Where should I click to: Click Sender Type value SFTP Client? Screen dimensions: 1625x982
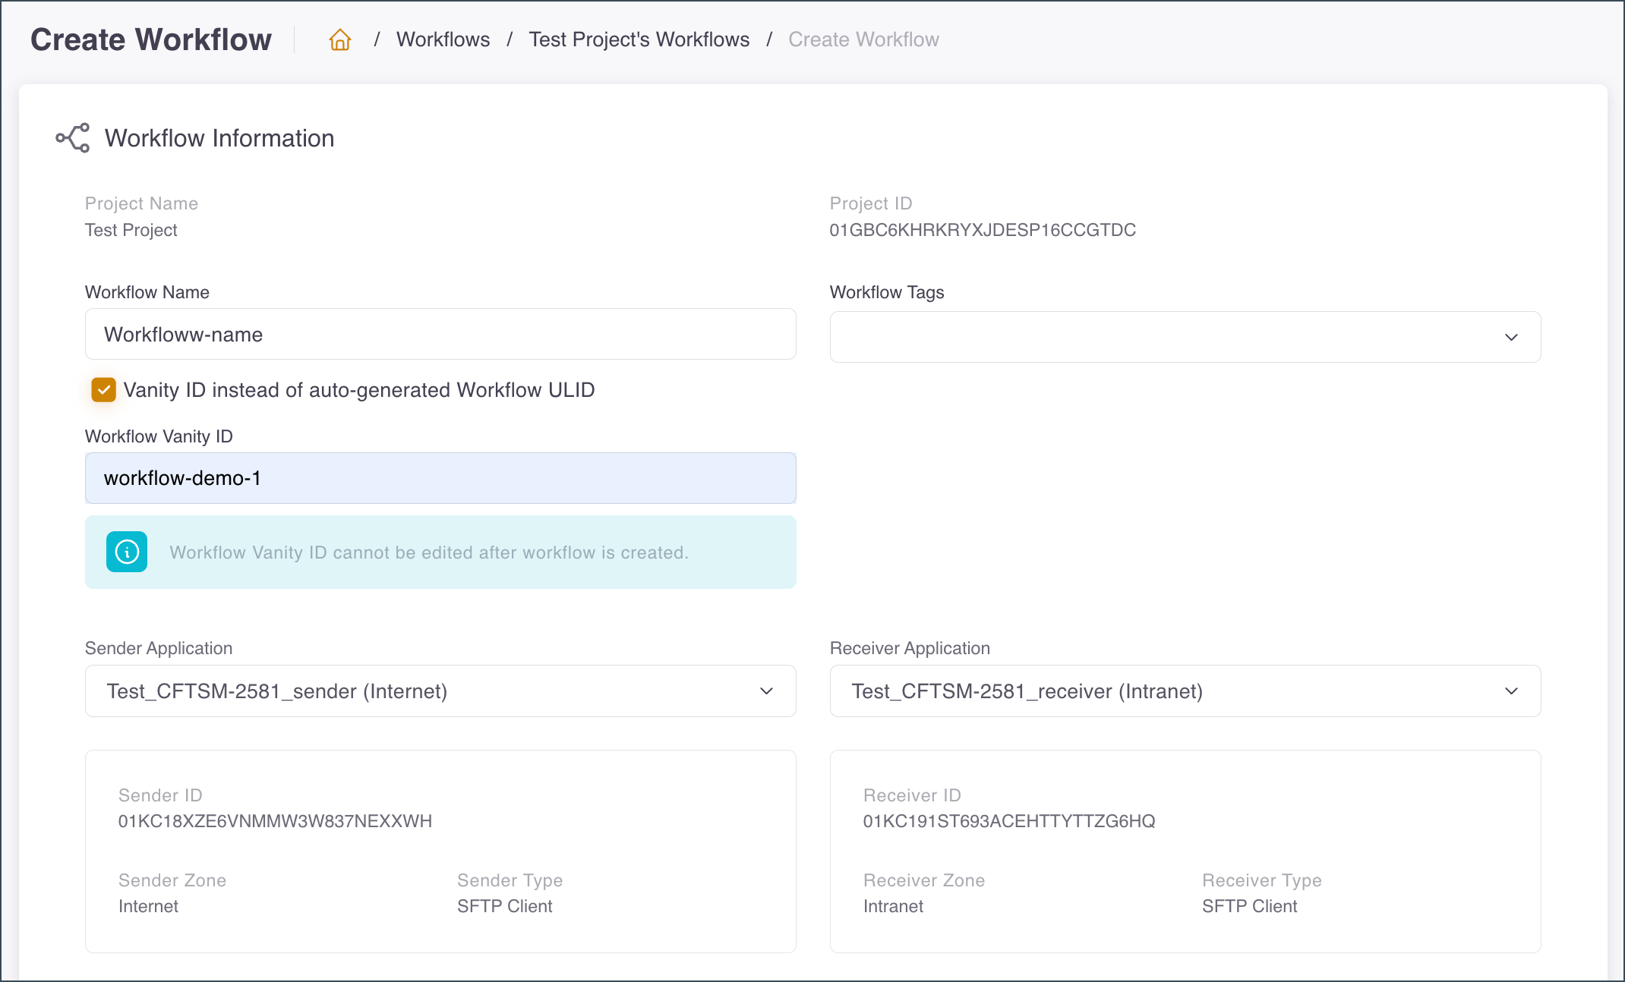tap(504, 906)
